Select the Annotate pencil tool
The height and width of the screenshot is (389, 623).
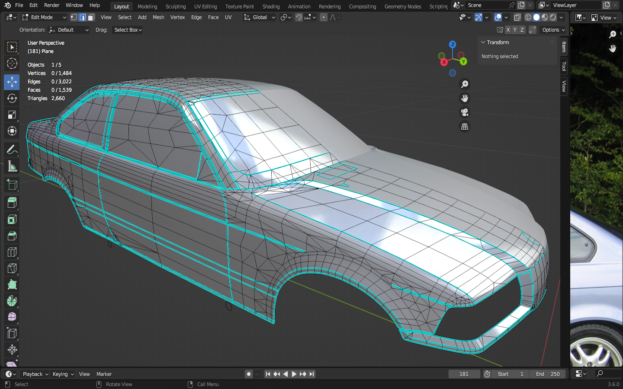tap(12, 150)
